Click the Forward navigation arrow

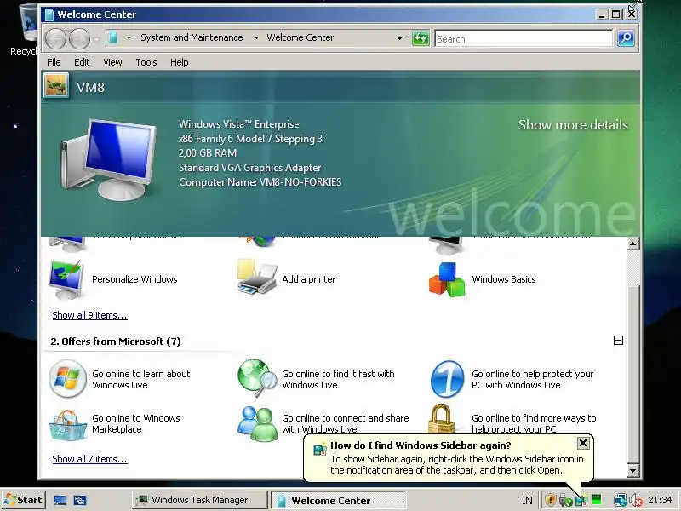pyautogui.click(x=79, y=38)
